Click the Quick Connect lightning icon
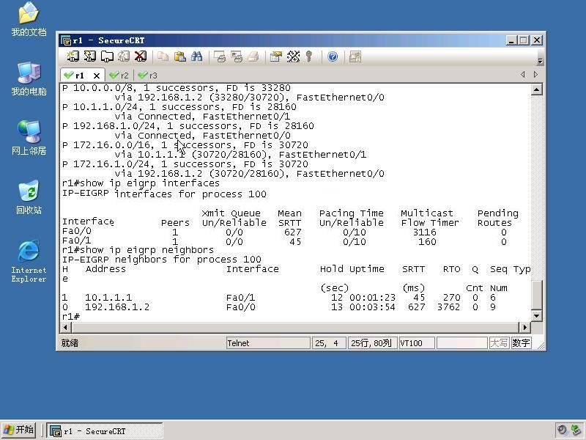 pyautogui.click(x=89, y=56)
